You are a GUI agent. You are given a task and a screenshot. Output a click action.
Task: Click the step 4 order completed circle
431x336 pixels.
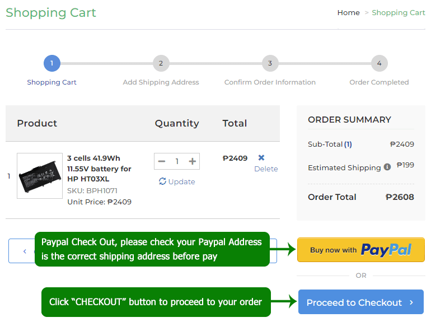click(379, 63)
